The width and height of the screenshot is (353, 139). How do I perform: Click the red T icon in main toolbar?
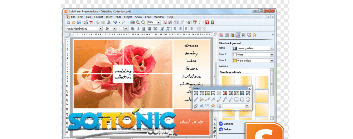(207, 22)
